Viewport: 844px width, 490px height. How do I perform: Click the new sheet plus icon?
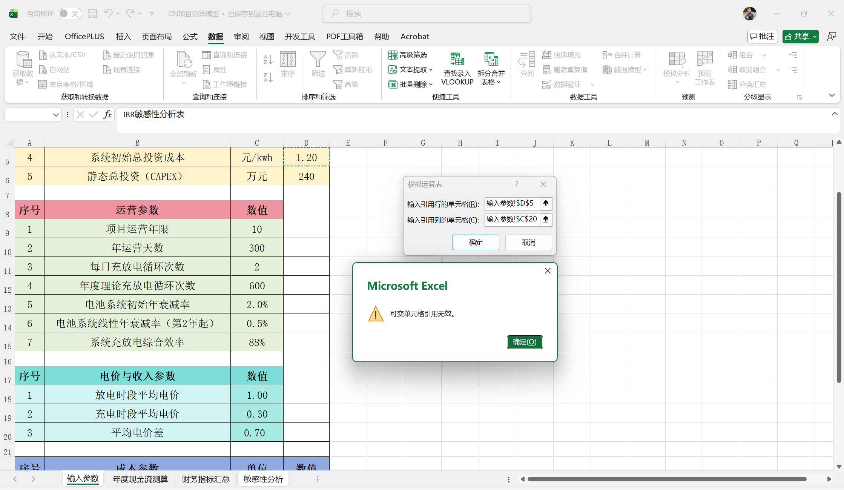tap(317, 479)
